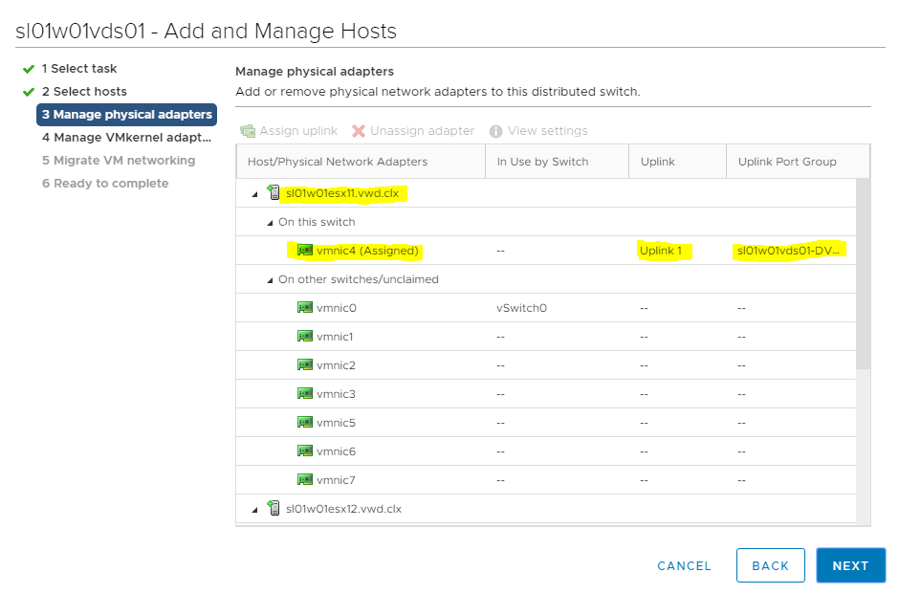Click the vmnic2 network adapter icon

[x=305, y=364]
